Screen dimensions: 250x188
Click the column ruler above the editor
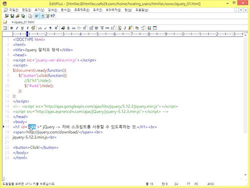click(x=128, y=34)
